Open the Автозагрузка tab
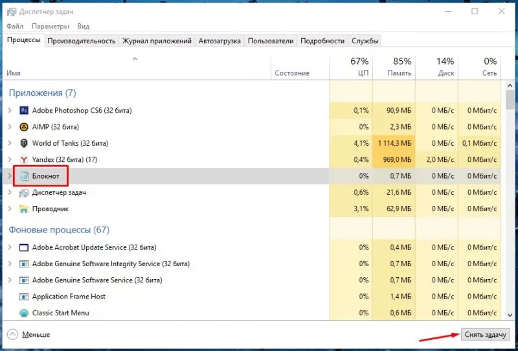Image resolution: width=518 pixels, height=351 pixels. [x=220, y=41]
